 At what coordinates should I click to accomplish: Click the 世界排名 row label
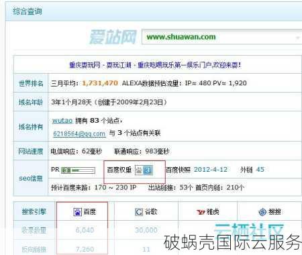coord(31,83)
